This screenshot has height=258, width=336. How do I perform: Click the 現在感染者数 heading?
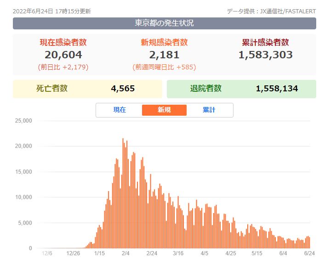pos(63,42)
